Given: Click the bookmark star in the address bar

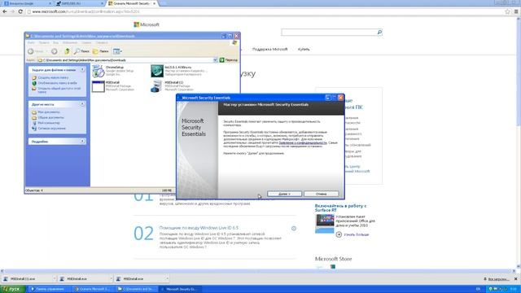Looking at the screenshot, I should point(507,11).
